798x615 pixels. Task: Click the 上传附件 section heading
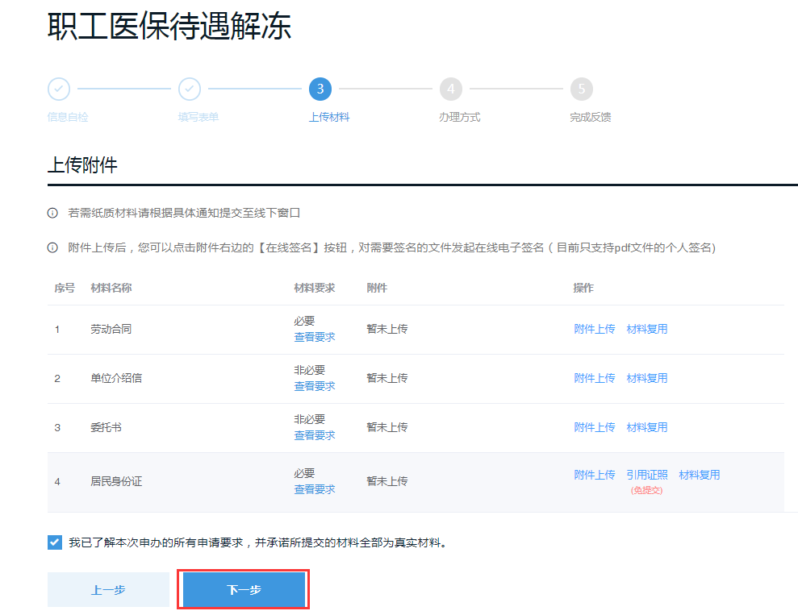pos(82,165)
